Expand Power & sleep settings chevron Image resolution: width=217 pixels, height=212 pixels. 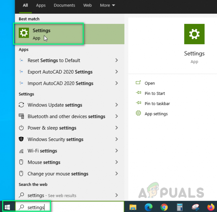117,128
